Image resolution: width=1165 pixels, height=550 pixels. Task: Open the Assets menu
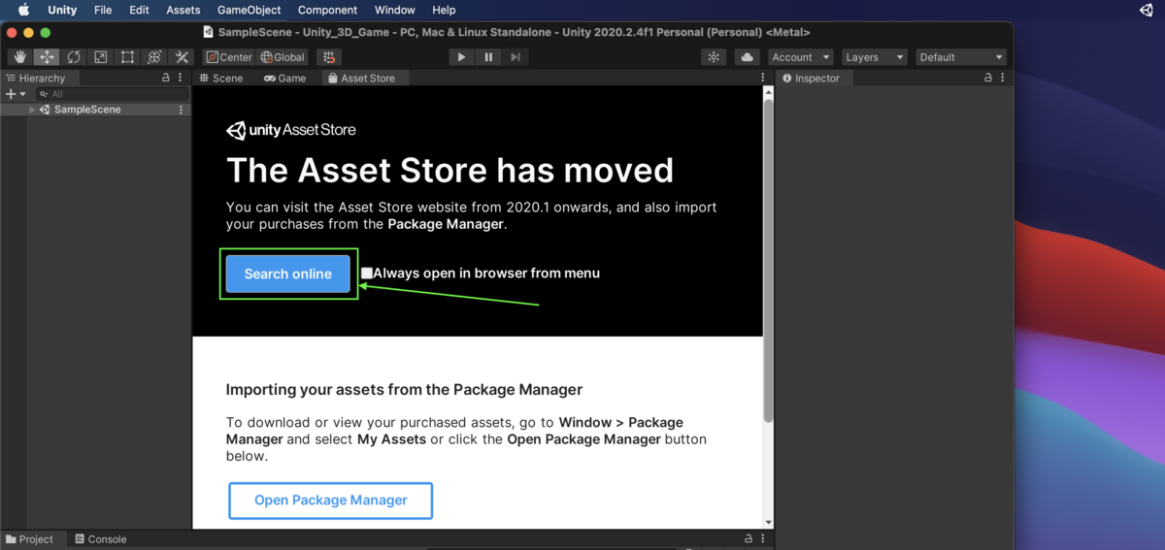click(x=183, y=10)
